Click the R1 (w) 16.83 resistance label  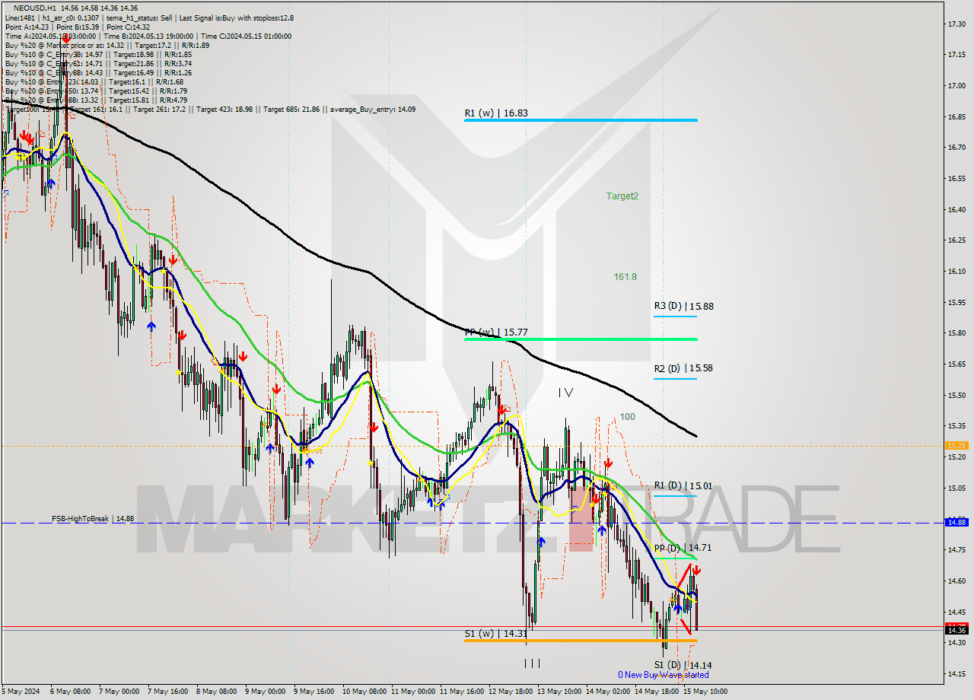[x=496, y=113]
